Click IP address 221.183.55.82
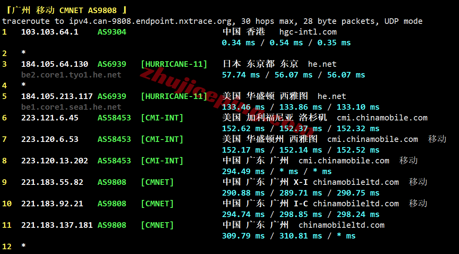This screenshot has width=459, height=254. pos(52,182)
